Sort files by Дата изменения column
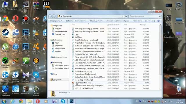 (113, 25)
